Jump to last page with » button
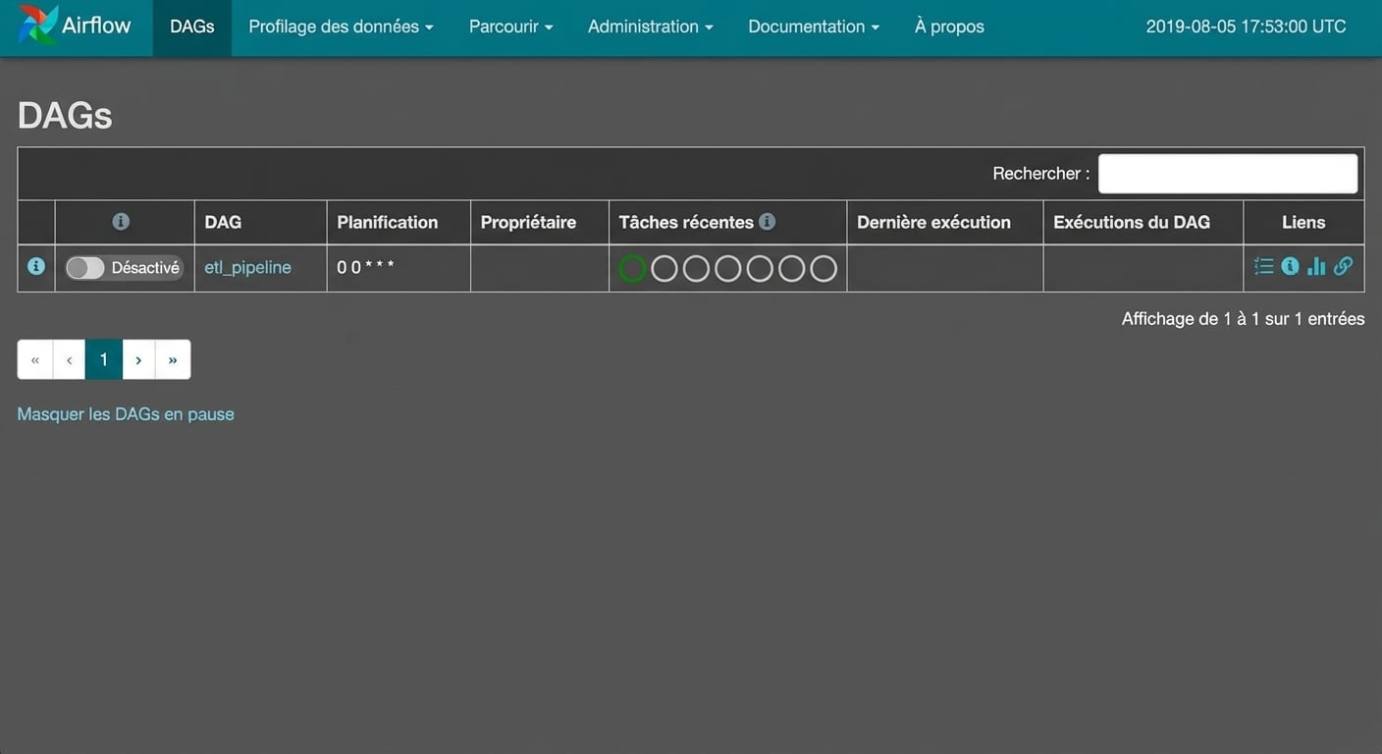The image size is (1382, 754). [173, 359]
